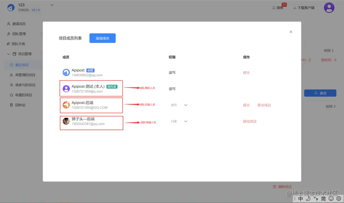
Task: Click 移交 in the Apipost-后端 row
Action: click(246, 105)
